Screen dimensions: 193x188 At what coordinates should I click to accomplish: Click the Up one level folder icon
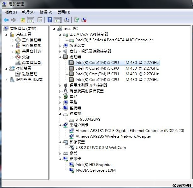pos(23,20)
